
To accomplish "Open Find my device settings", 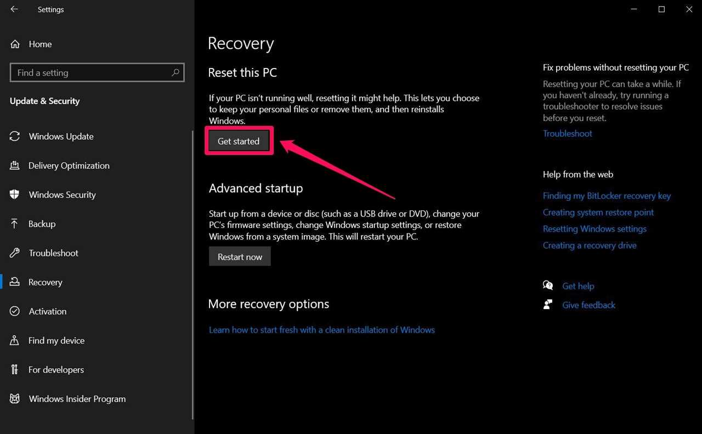I will pos(56,340).
